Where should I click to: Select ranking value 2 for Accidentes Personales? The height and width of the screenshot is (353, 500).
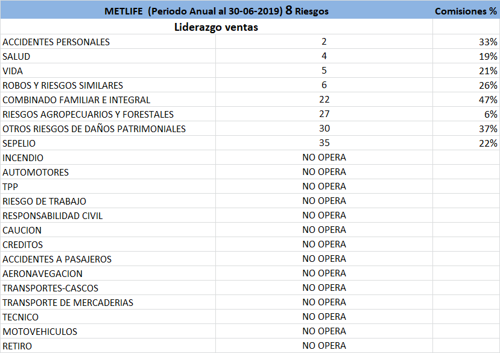[324, 42]
